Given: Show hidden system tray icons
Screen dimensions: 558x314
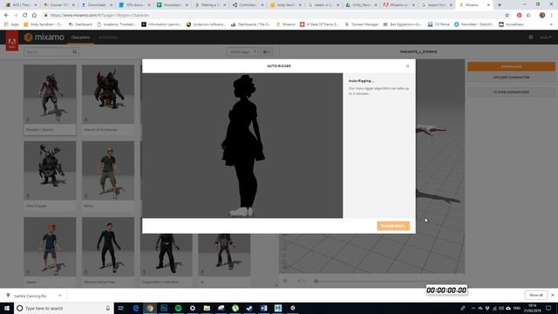Looking at the screenshot, I should [x=473, y=308].
